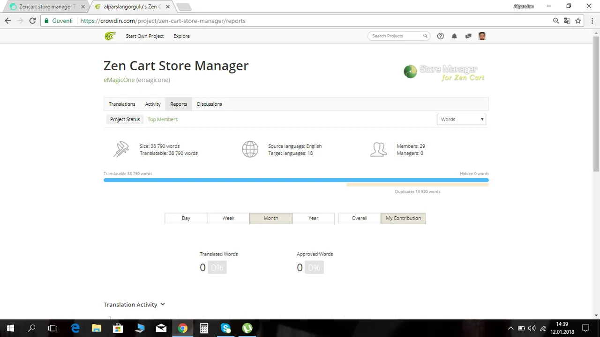This screenshot has width=600, height=337.
Task: Click Start Own Project link
Action: [x=145, y=36]
